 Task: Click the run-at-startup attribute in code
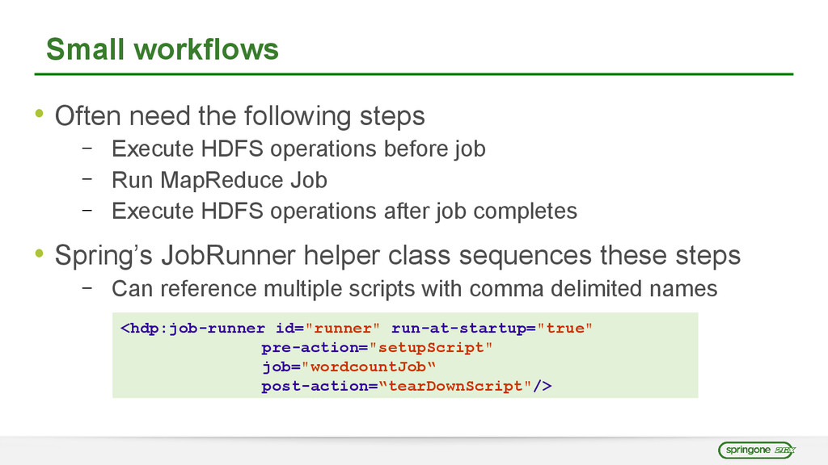click(459, 328)
